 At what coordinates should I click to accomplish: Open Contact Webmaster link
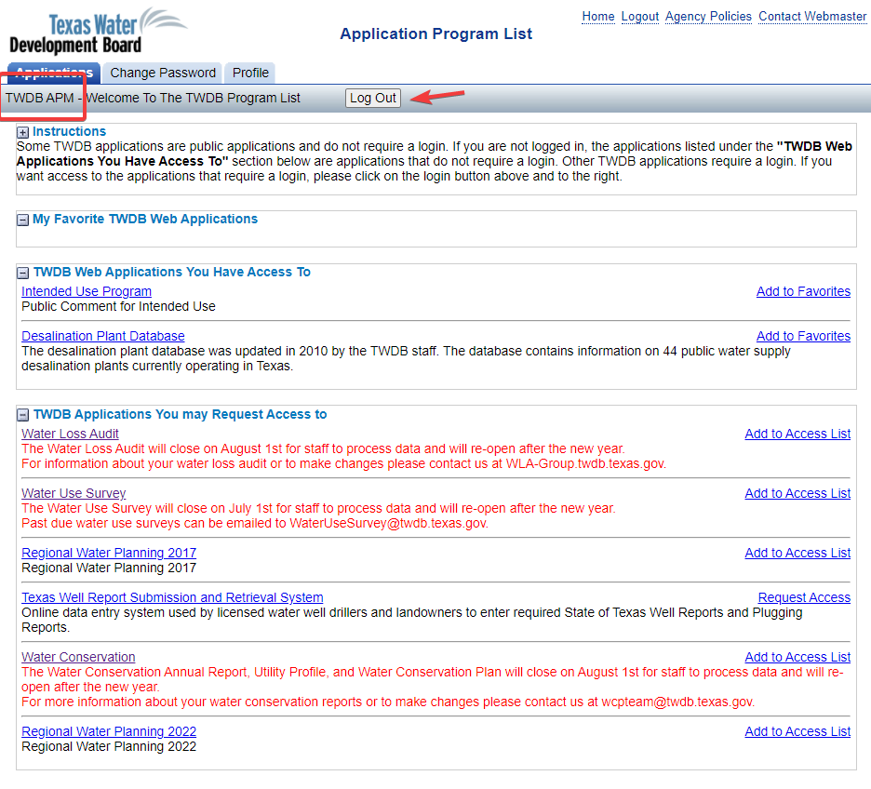[812, 17]
